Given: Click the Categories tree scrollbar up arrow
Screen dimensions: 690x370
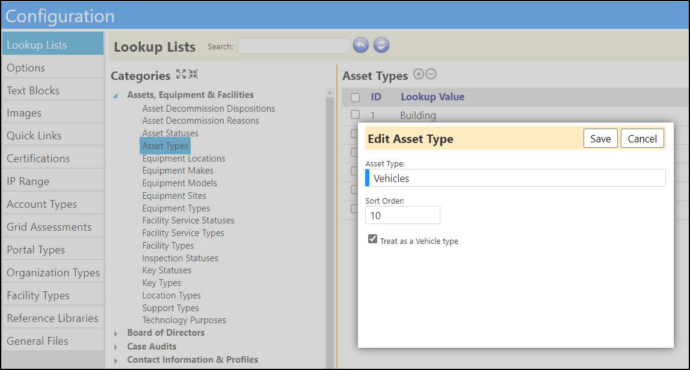Looking at the screenshot, I should [x=330, y=92].
